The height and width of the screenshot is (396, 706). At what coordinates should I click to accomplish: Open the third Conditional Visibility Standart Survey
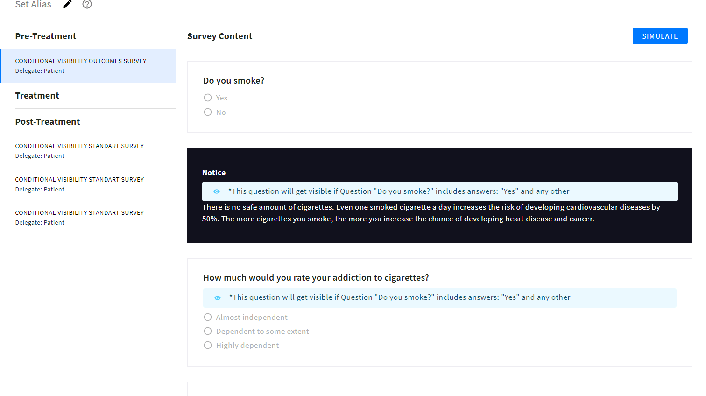[x=80, y=218]
